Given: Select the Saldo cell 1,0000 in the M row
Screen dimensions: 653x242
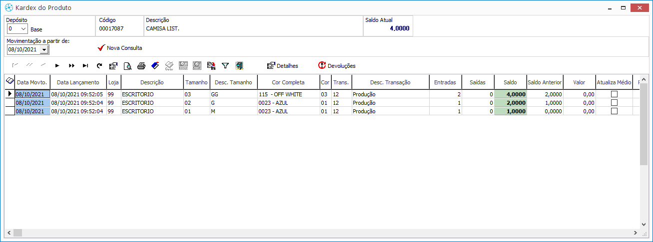Looking at the screenshot, I should pyautogui.click(x=510, y=111).
